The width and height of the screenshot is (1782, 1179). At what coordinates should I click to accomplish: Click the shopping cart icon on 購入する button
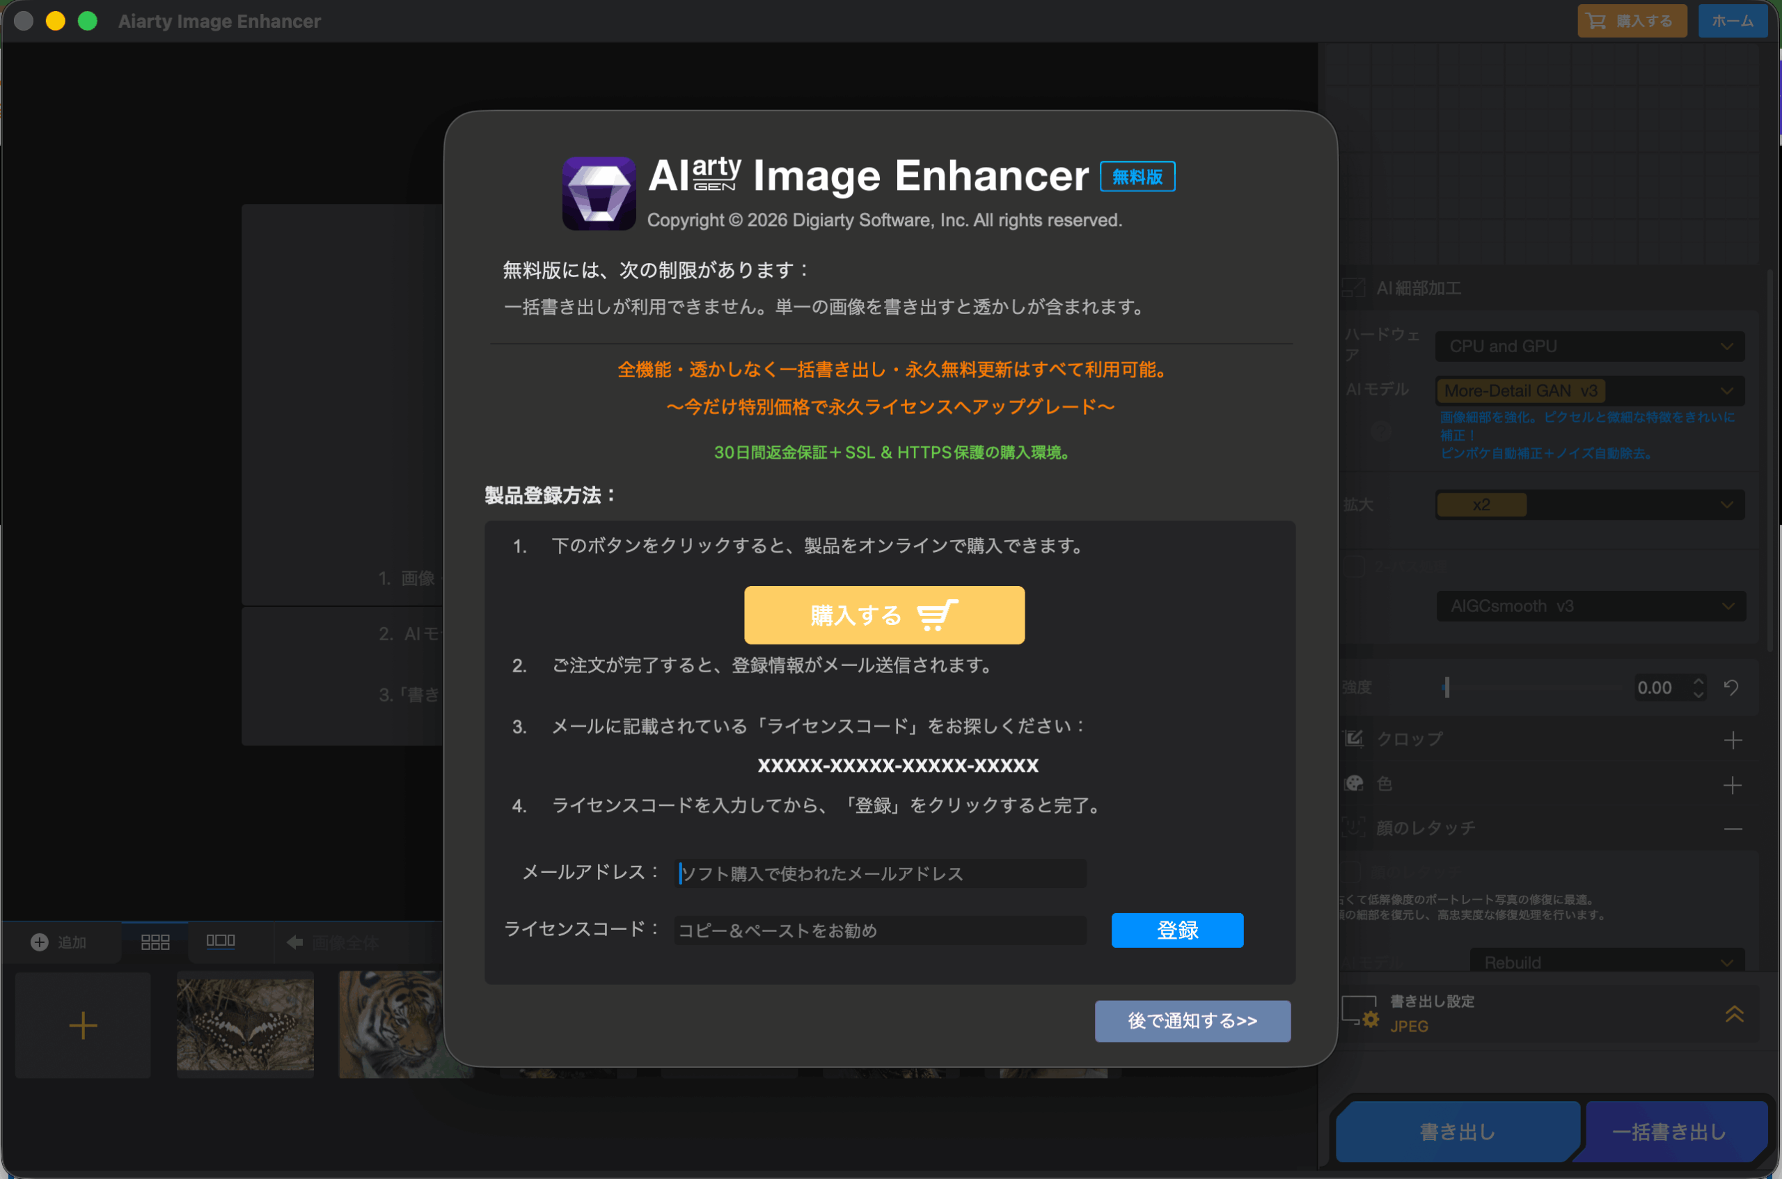(x=937, y=615)
